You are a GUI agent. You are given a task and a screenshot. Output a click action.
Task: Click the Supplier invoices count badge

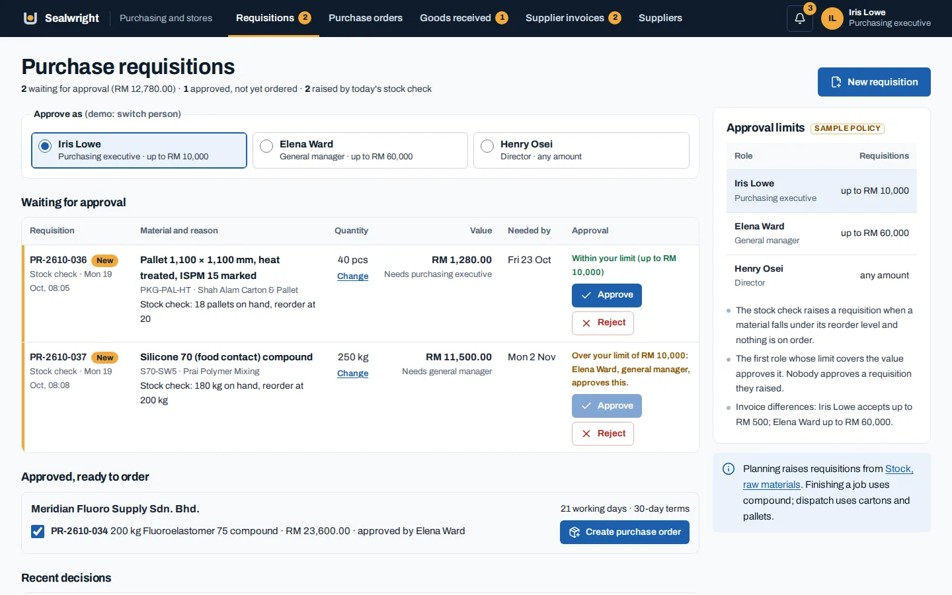[615, 18]
